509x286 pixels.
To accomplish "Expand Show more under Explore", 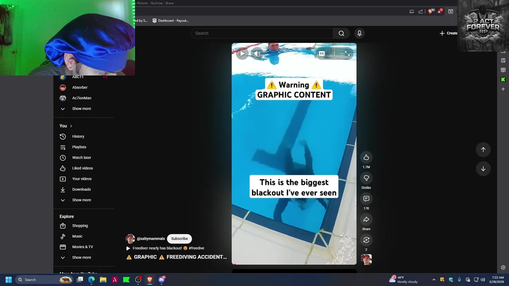I will [84, 257].
